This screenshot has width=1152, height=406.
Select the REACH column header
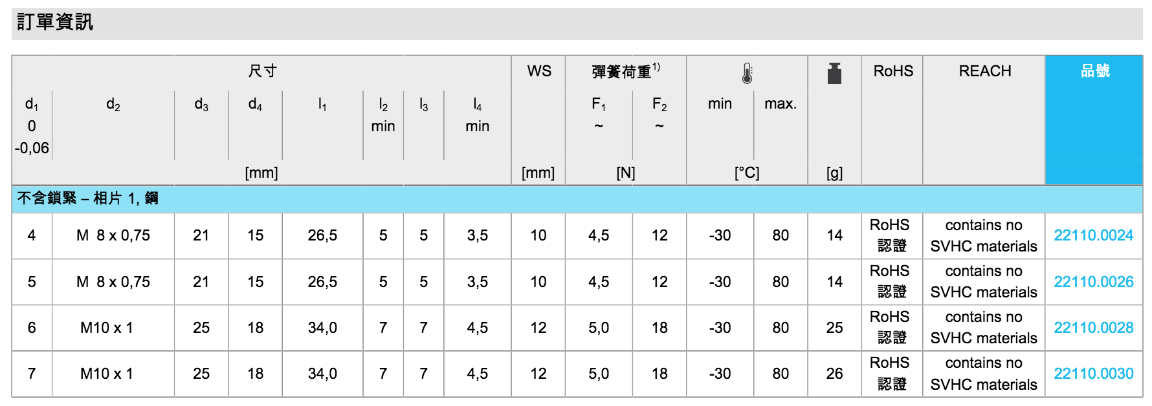(x=984, y=71)
